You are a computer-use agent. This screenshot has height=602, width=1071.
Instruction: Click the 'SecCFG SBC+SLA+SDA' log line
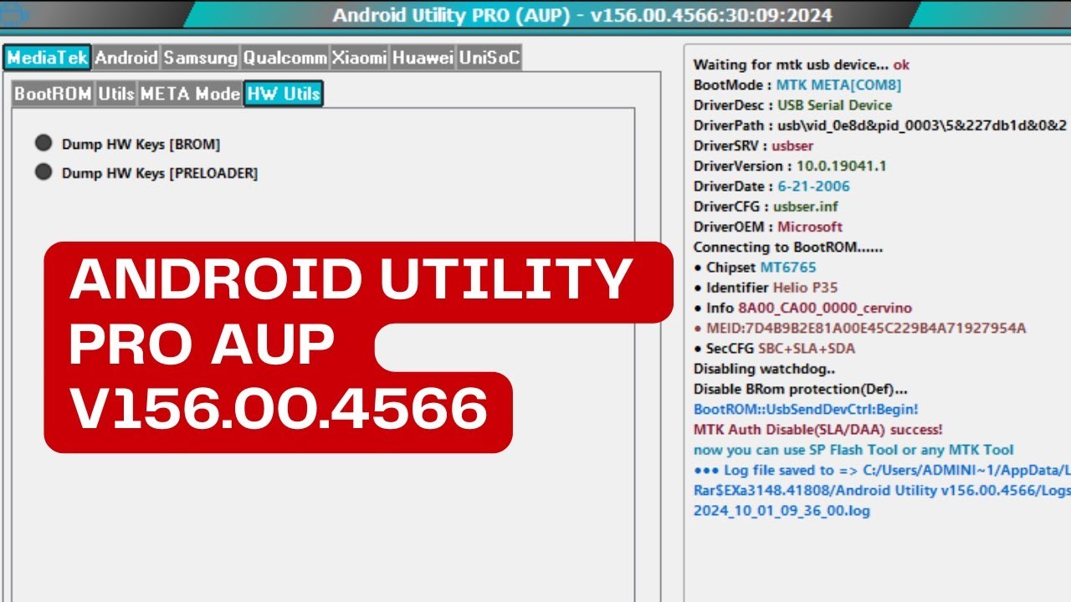774,349
